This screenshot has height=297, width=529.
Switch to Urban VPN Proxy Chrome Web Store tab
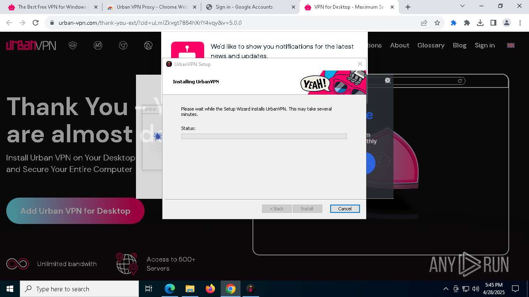pos(152,7)
